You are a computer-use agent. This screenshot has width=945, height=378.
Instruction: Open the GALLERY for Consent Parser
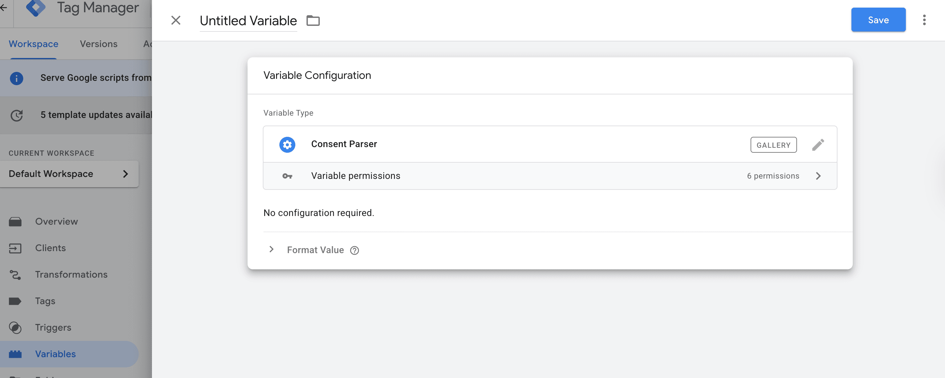773,145
